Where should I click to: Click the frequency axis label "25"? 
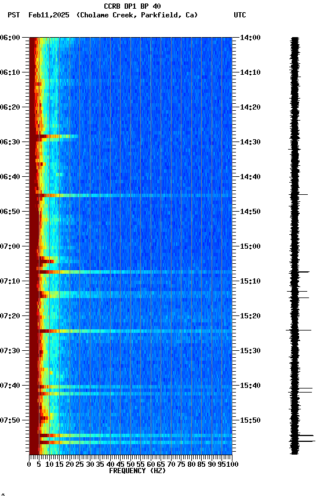coord(80,464)
